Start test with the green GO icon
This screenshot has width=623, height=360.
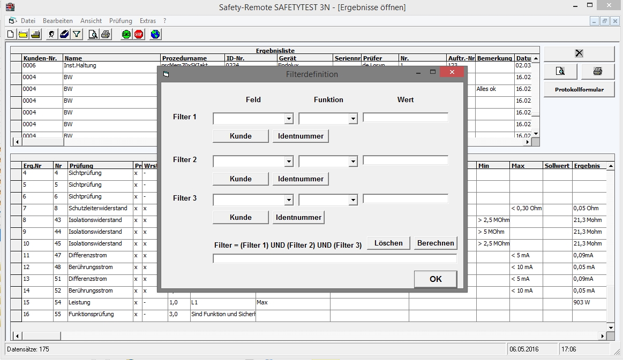(x=126, y=35)
